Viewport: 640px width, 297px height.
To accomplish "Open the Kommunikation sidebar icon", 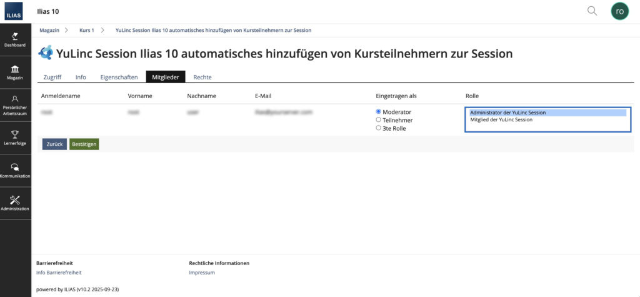I will 15,170.
